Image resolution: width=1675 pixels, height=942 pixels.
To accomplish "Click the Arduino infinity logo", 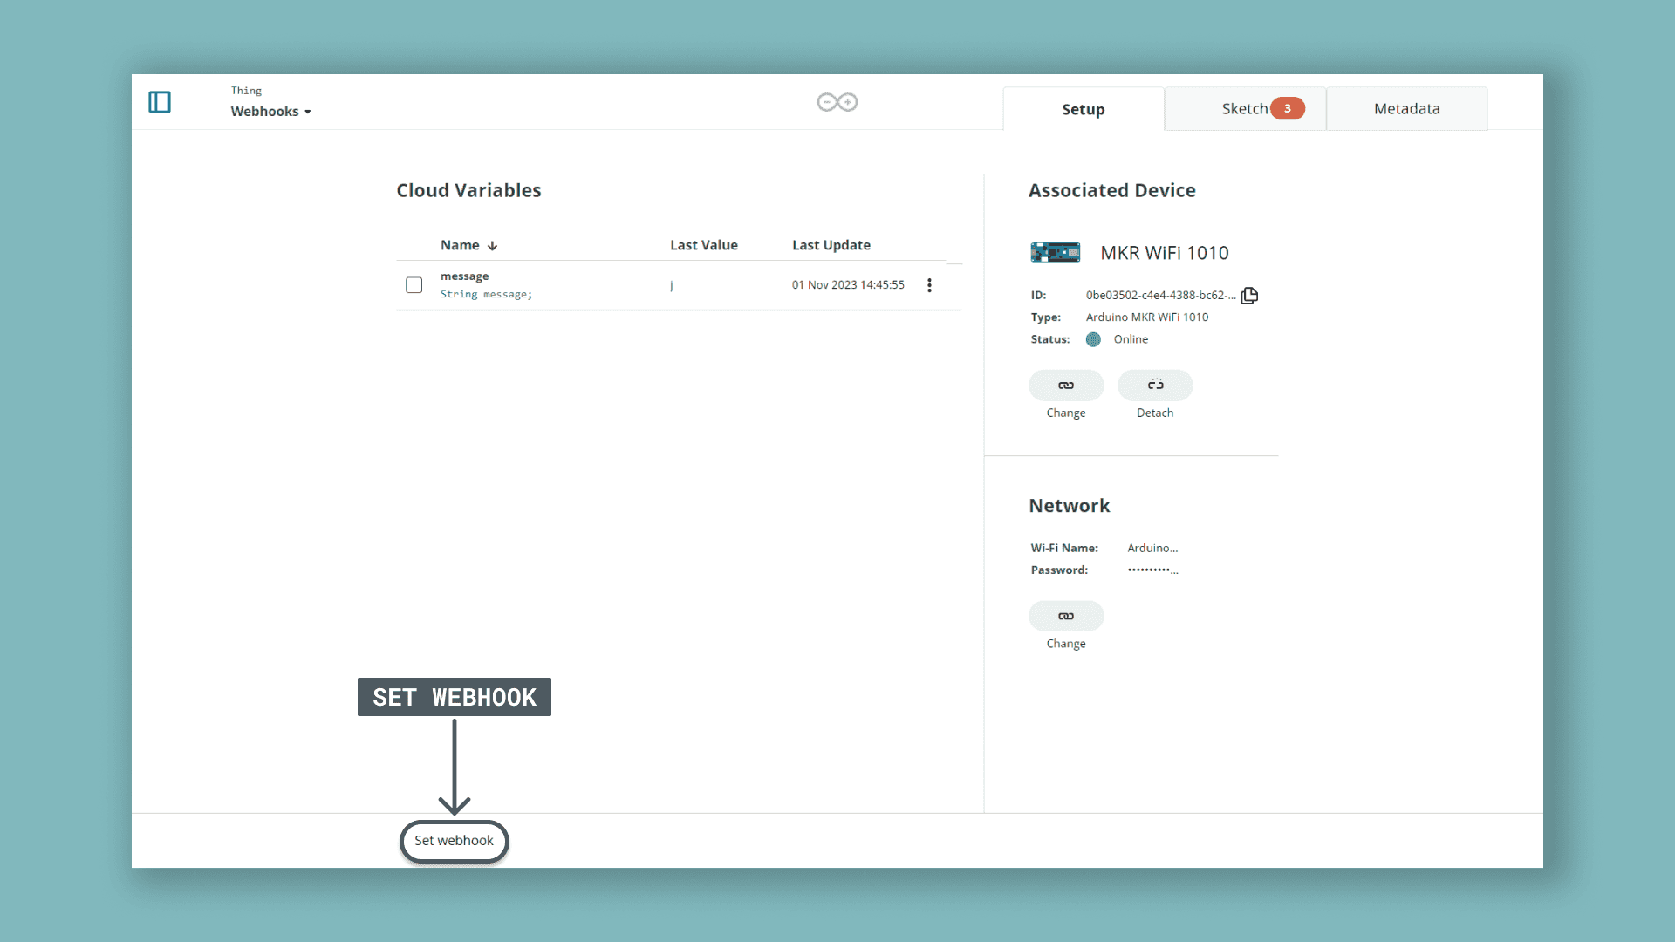I will 837,102.
